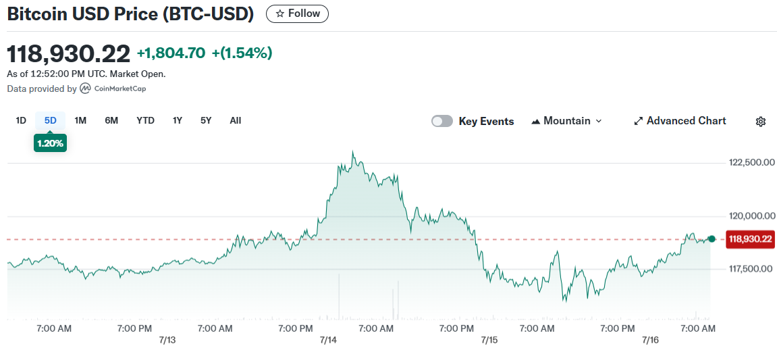This screenshot has width=777, height=348.
Task: Select the All range tab
Action: point(236,120)
